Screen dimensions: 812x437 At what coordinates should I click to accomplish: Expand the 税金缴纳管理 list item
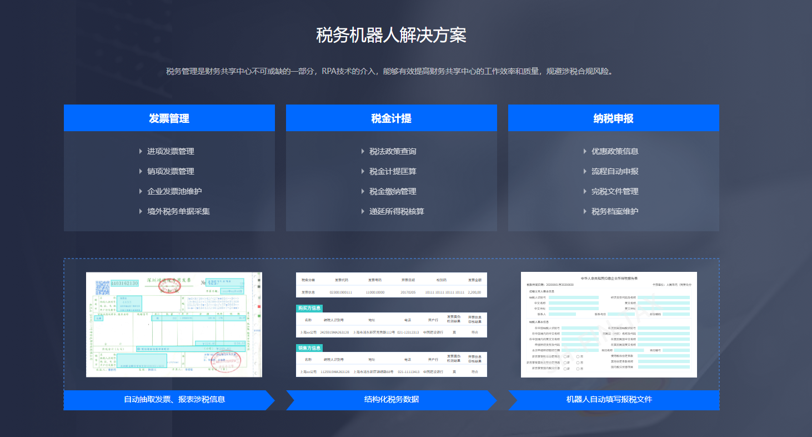tap(392, 191)
